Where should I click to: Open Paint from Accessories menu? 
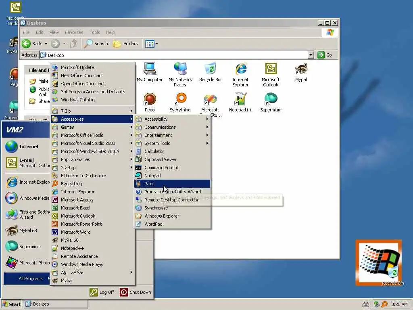(x=172, y=184)
